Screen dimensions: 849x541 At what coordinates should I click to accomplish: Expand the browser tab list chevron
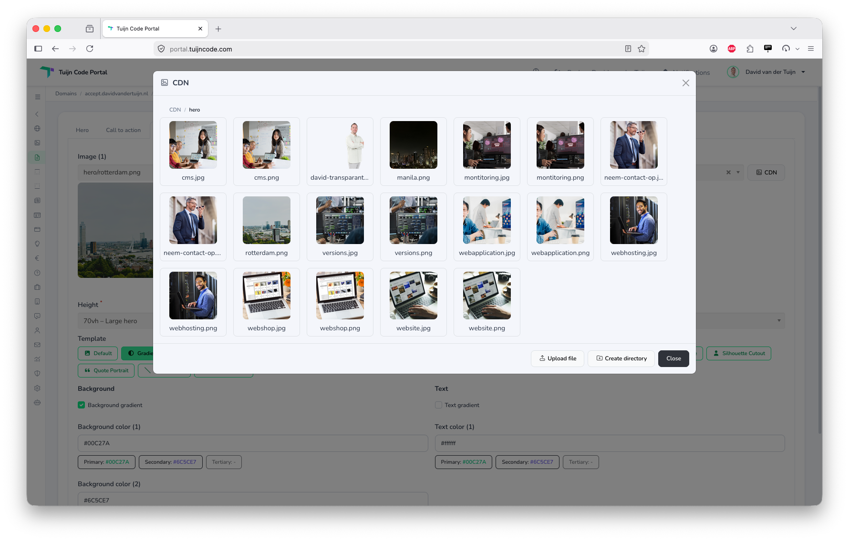coord(794,29)
